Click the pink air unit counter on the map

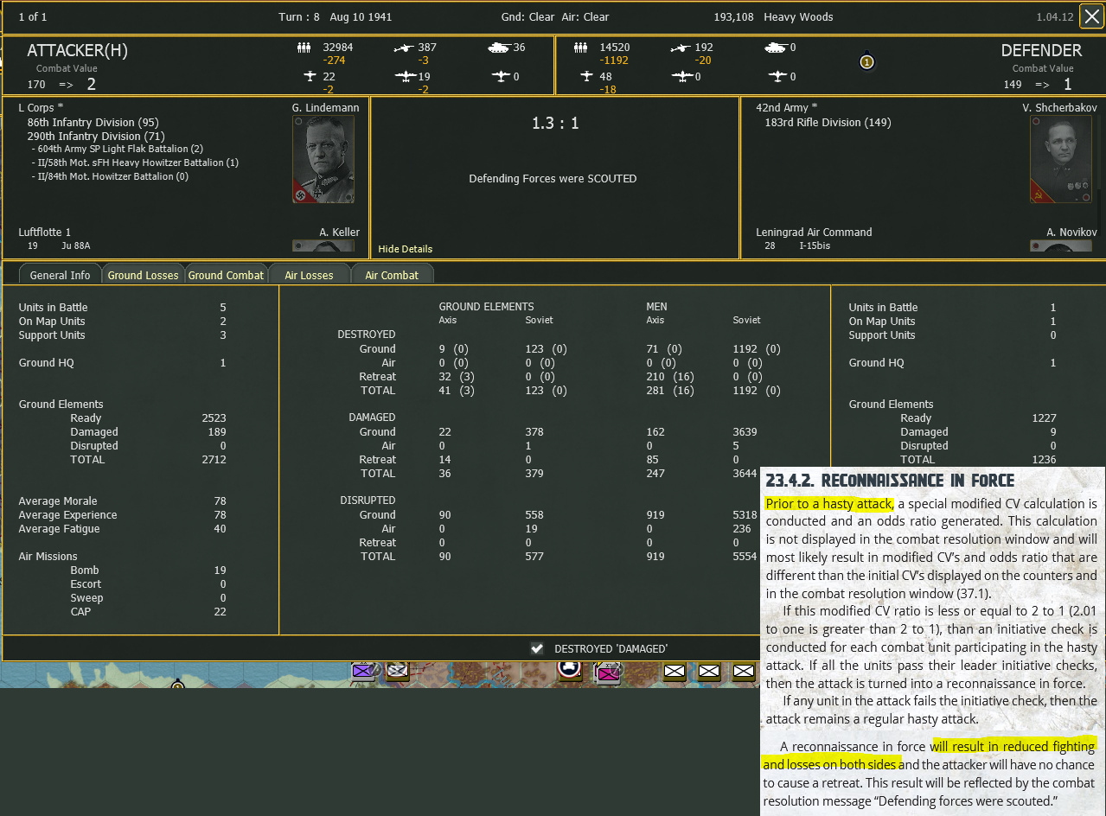(608, 672)
